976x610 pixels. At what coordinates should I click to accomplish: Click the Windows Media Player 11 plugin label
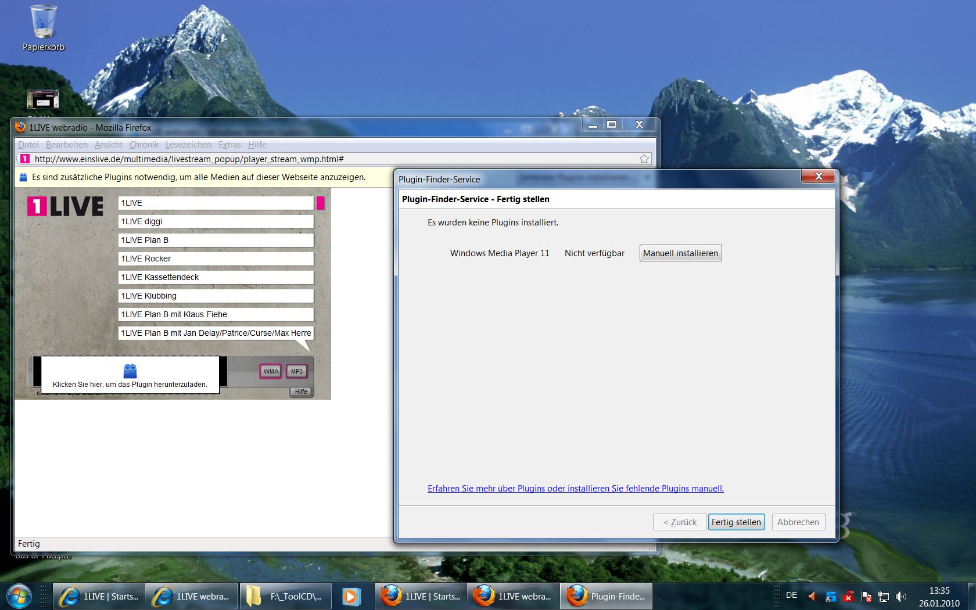(x=500, y=253)
